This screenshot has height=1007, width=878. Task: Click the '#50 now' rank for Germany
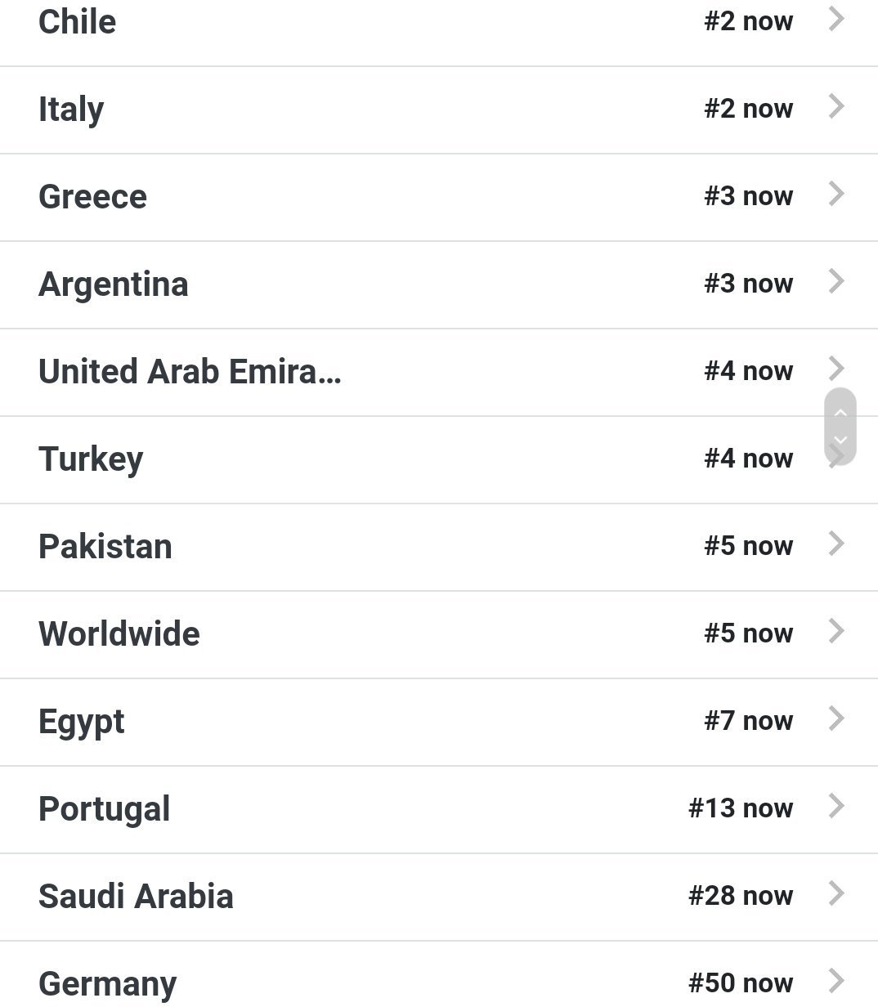click(740, 983)
